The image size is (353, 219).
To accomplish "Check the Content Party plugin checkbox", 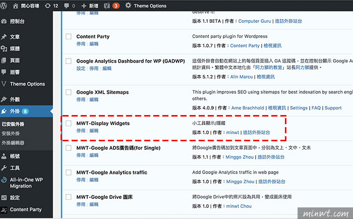I will point(69,36).
